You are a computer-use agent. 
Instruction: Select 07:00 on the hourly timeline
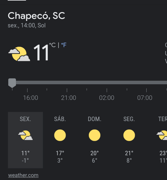click(145, 98)
